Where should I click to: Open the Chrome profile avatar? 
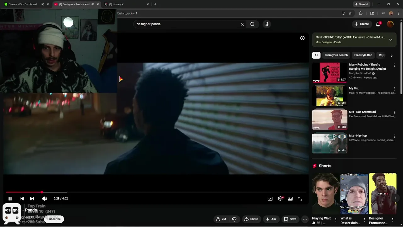pos(391,13)
